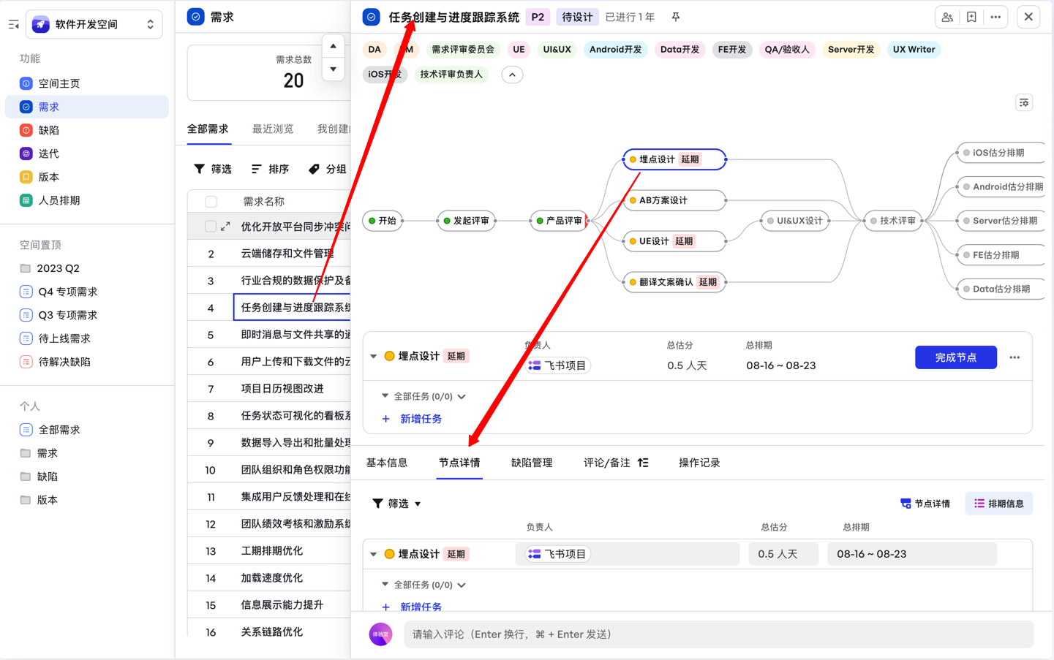This screenshot has height=660, width=1054.
Task: Open the 2023 Q2 folder
Action: point(58,268)
